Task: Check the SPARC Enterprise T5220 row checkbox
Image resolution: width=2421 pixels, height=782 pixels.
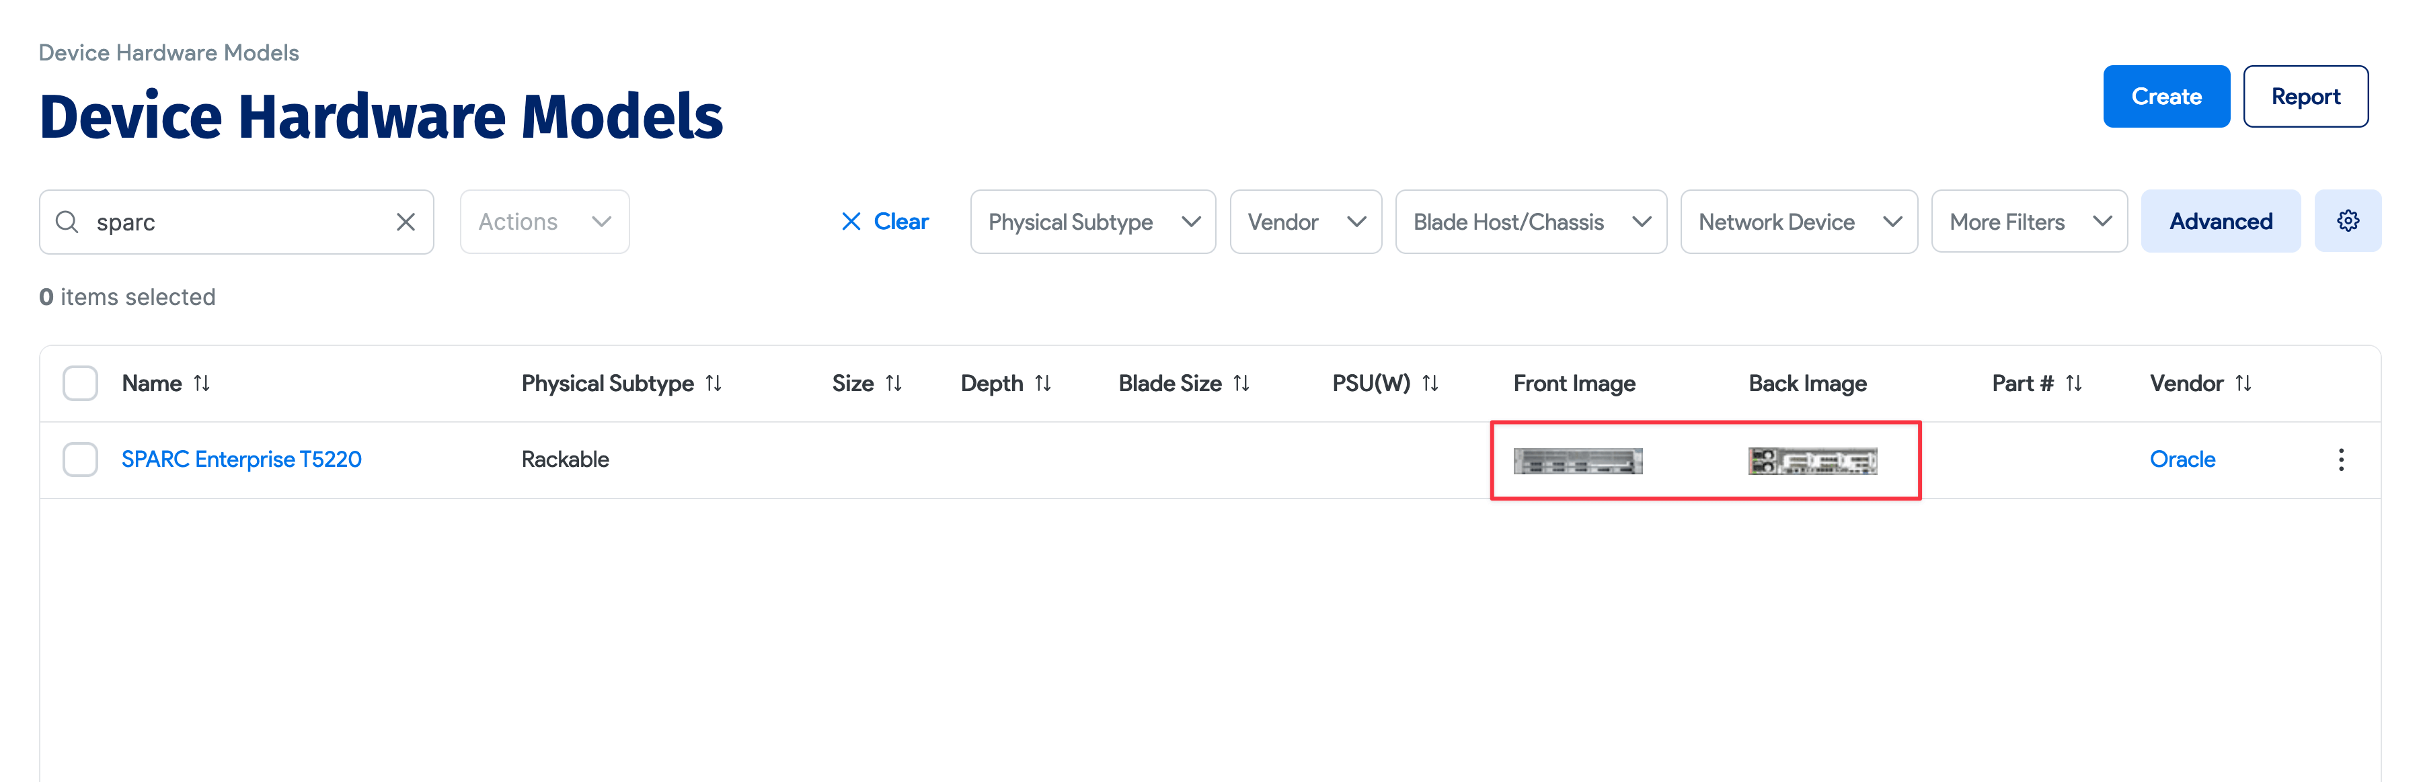Action: (80, 459)
